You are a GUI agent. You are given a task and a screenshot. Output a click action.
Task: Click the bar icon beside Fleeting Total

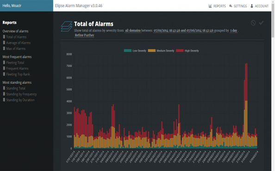[4, 62]
